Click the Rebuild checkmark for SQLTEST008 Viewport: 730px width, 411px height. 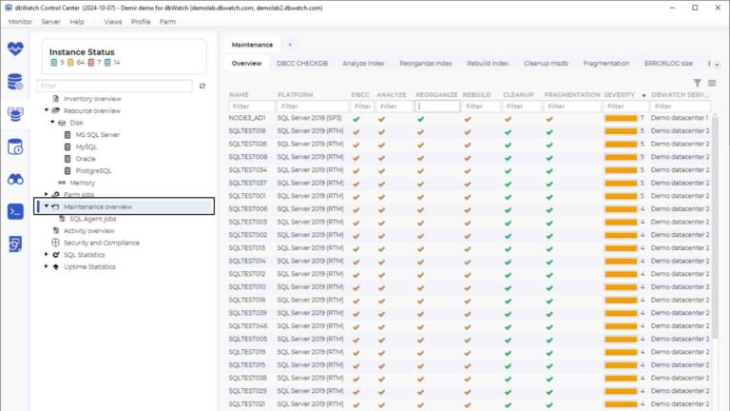tap(468, 158)
